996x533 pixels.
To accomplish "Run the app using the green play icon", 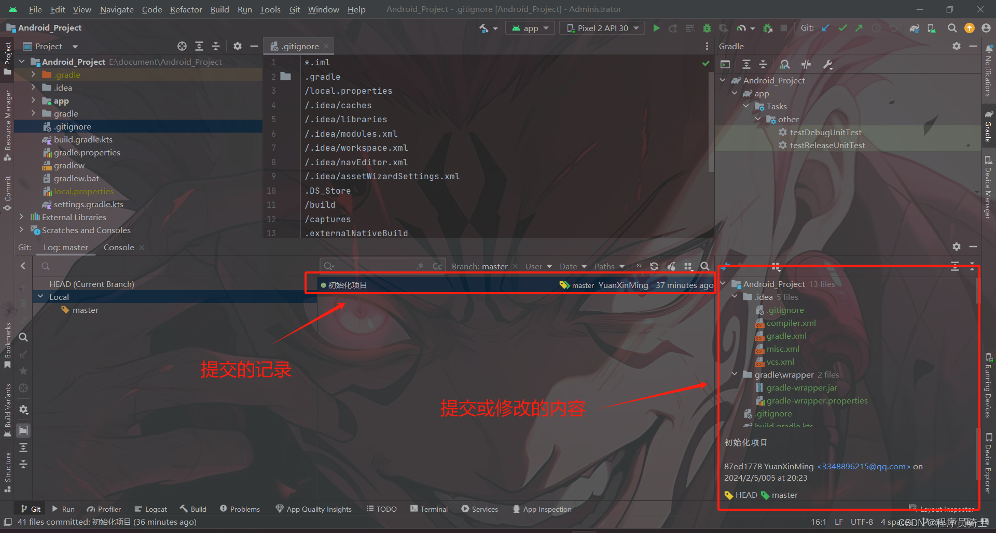I will (x=656, y=28).
